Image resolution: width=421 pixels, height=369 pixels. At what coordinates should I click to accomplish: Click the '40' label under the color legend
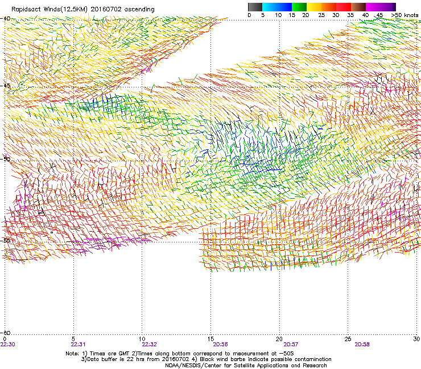click(x=365, y=15)
